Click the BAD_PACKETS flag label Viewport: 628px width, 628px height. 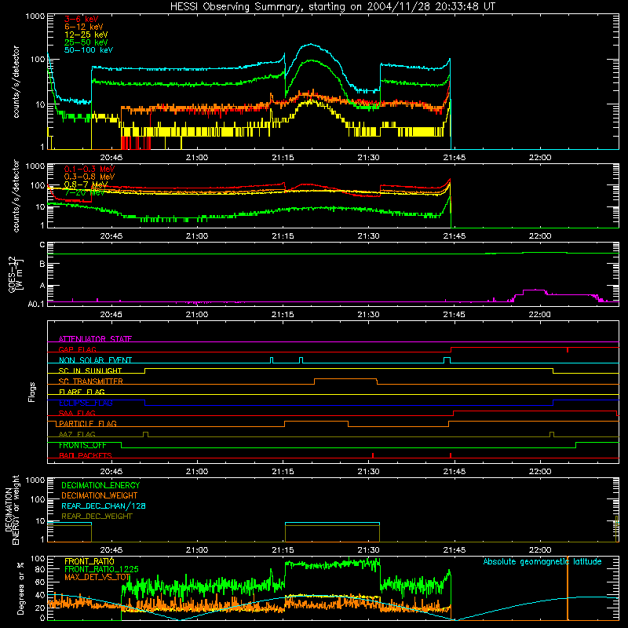86,455
